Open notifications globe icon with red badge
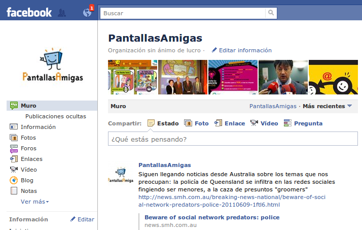Viewport: 362px width, 230px height. 88,12
